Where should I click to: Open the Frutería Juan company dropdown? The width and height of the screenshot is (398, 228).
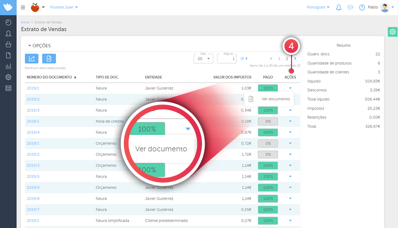click(64, 7)
